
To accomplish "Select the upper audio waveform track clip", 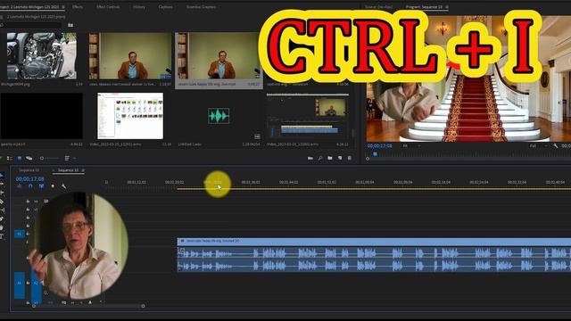I will [x=374, y=253].
